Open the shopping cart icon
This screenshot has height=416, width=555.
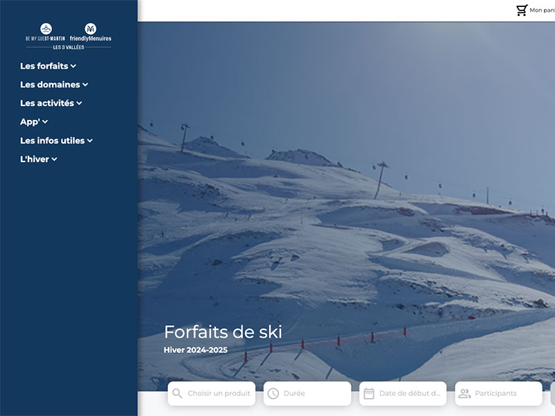point(522,10)
